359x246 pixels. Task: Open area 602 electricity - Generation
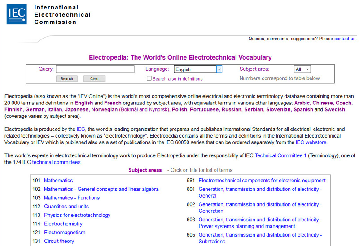click(260, 207)
